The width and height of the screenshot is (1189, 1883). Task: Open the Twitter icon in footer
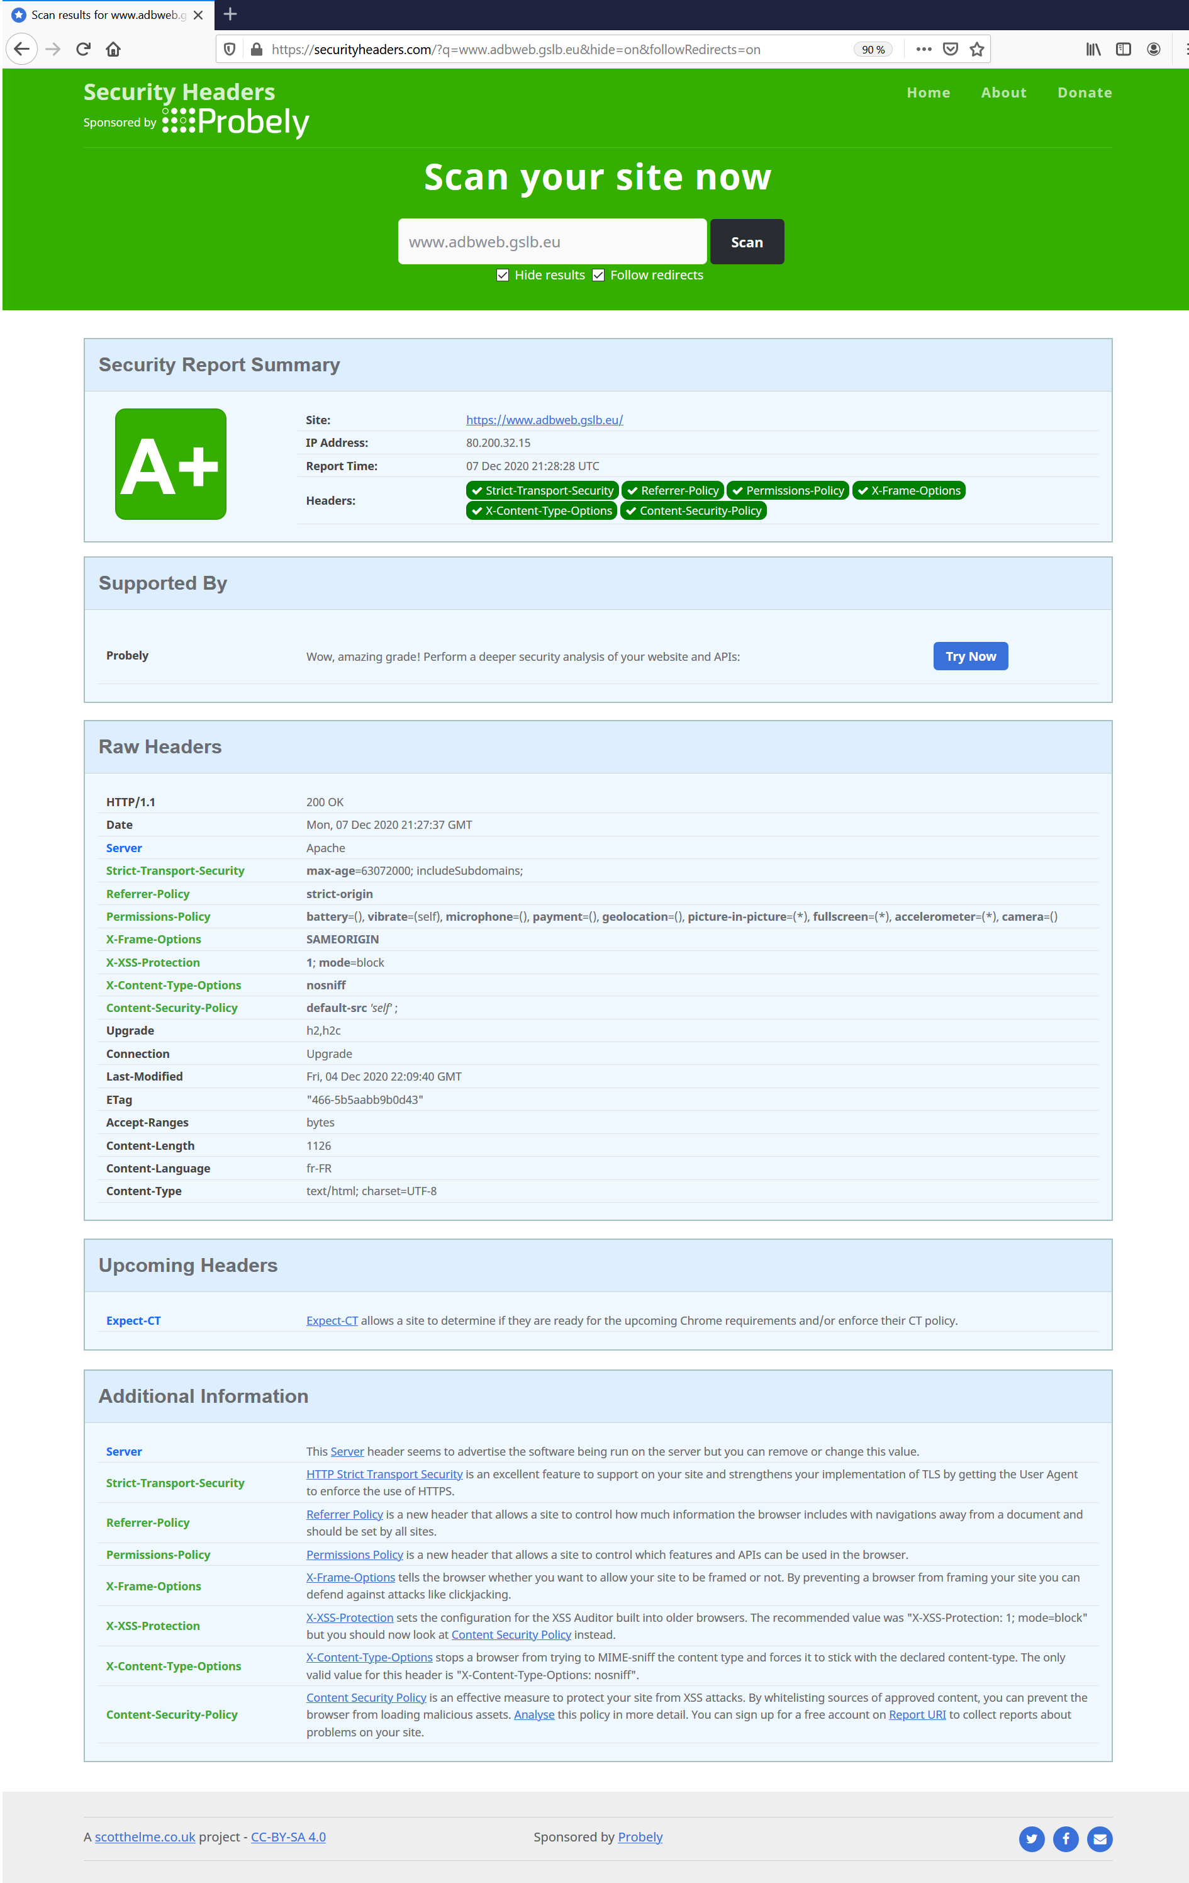click(1031, 1838)
